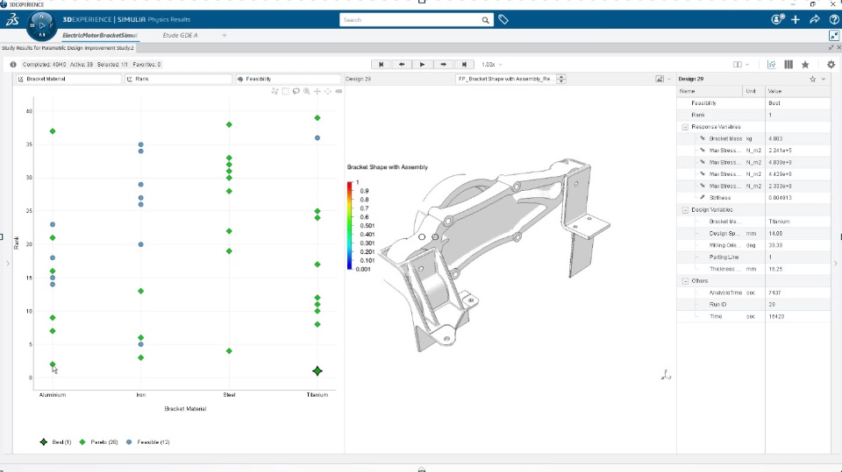The height and width of the screenshot is (472, 842).
Task: Select the chart pan tool
Action: pyautogui.click(x=318, y=91)
